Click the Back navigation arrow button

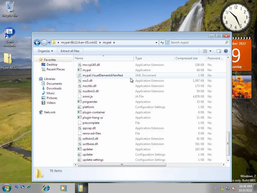point(37,42)
